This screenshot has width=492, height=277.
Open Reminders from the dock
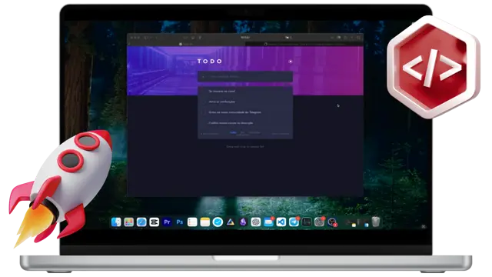coord(192,222)
